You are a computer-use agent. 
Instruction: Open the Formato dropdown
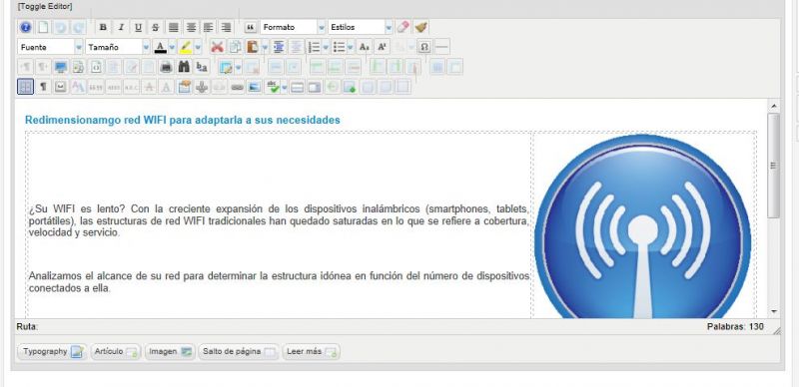click(293, 27)
